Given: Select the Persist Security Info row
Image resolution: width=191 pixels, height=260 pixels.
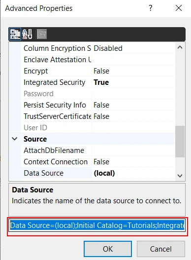Looking at the screenshot, I should pos(98,105).
